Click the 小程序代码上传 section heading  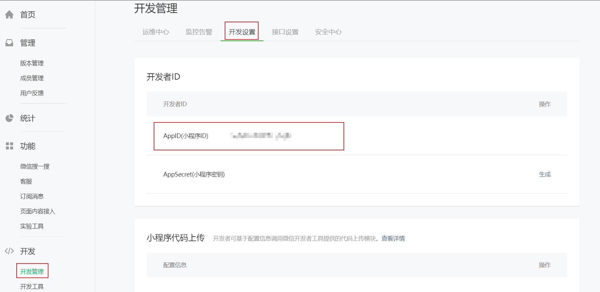[176, 238]
